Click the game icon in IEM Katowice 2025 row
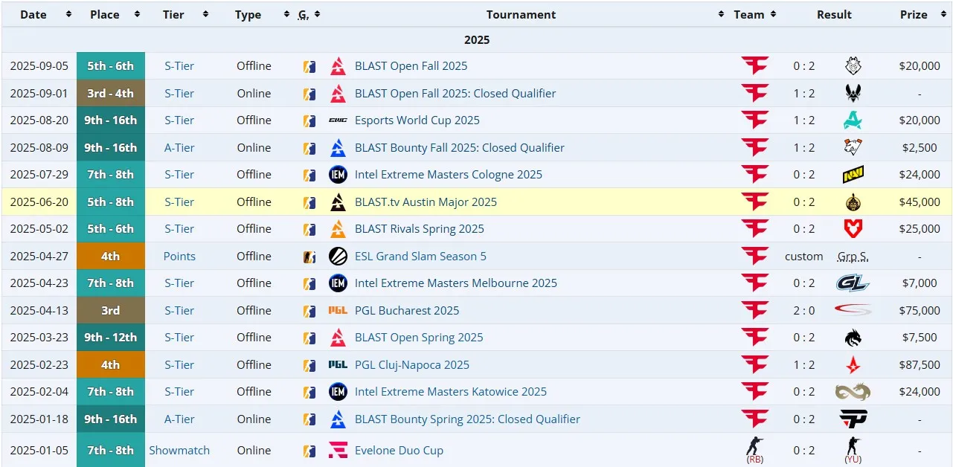Image resolution: width=953 pixels, height=467 pixels. [309, 392]
